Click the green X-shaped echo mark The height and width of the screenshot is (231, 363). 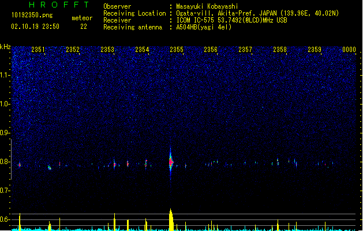click(49, 167)
